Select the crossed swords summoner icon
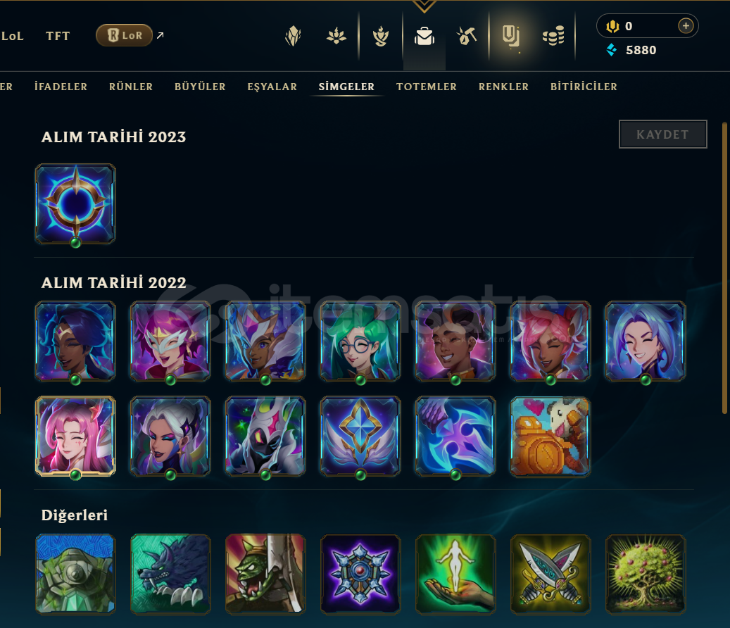This screenshot has height=628, width=730. (x=550, y=574)
